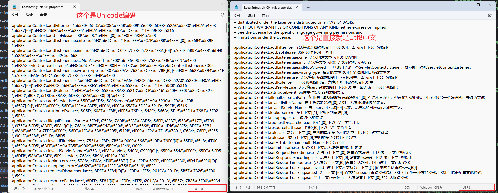Viewport: 498px width, 193px height.
Task: Close the LocalStrings_zh_CN.properties tab
Action: (x=75, y=7)
